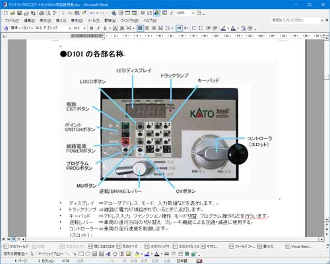
Task: Click the help question input box
Action: (296, 20)
